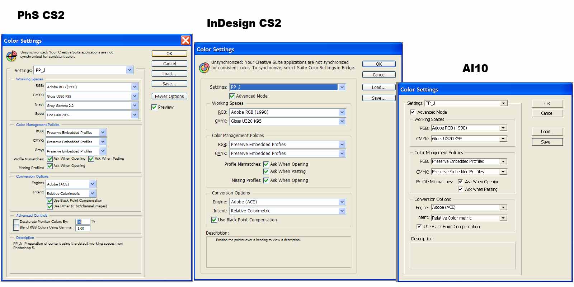574x287 pixels.
Task: Click OK in Illustrator Color Settings
Action: coord(547,103)
